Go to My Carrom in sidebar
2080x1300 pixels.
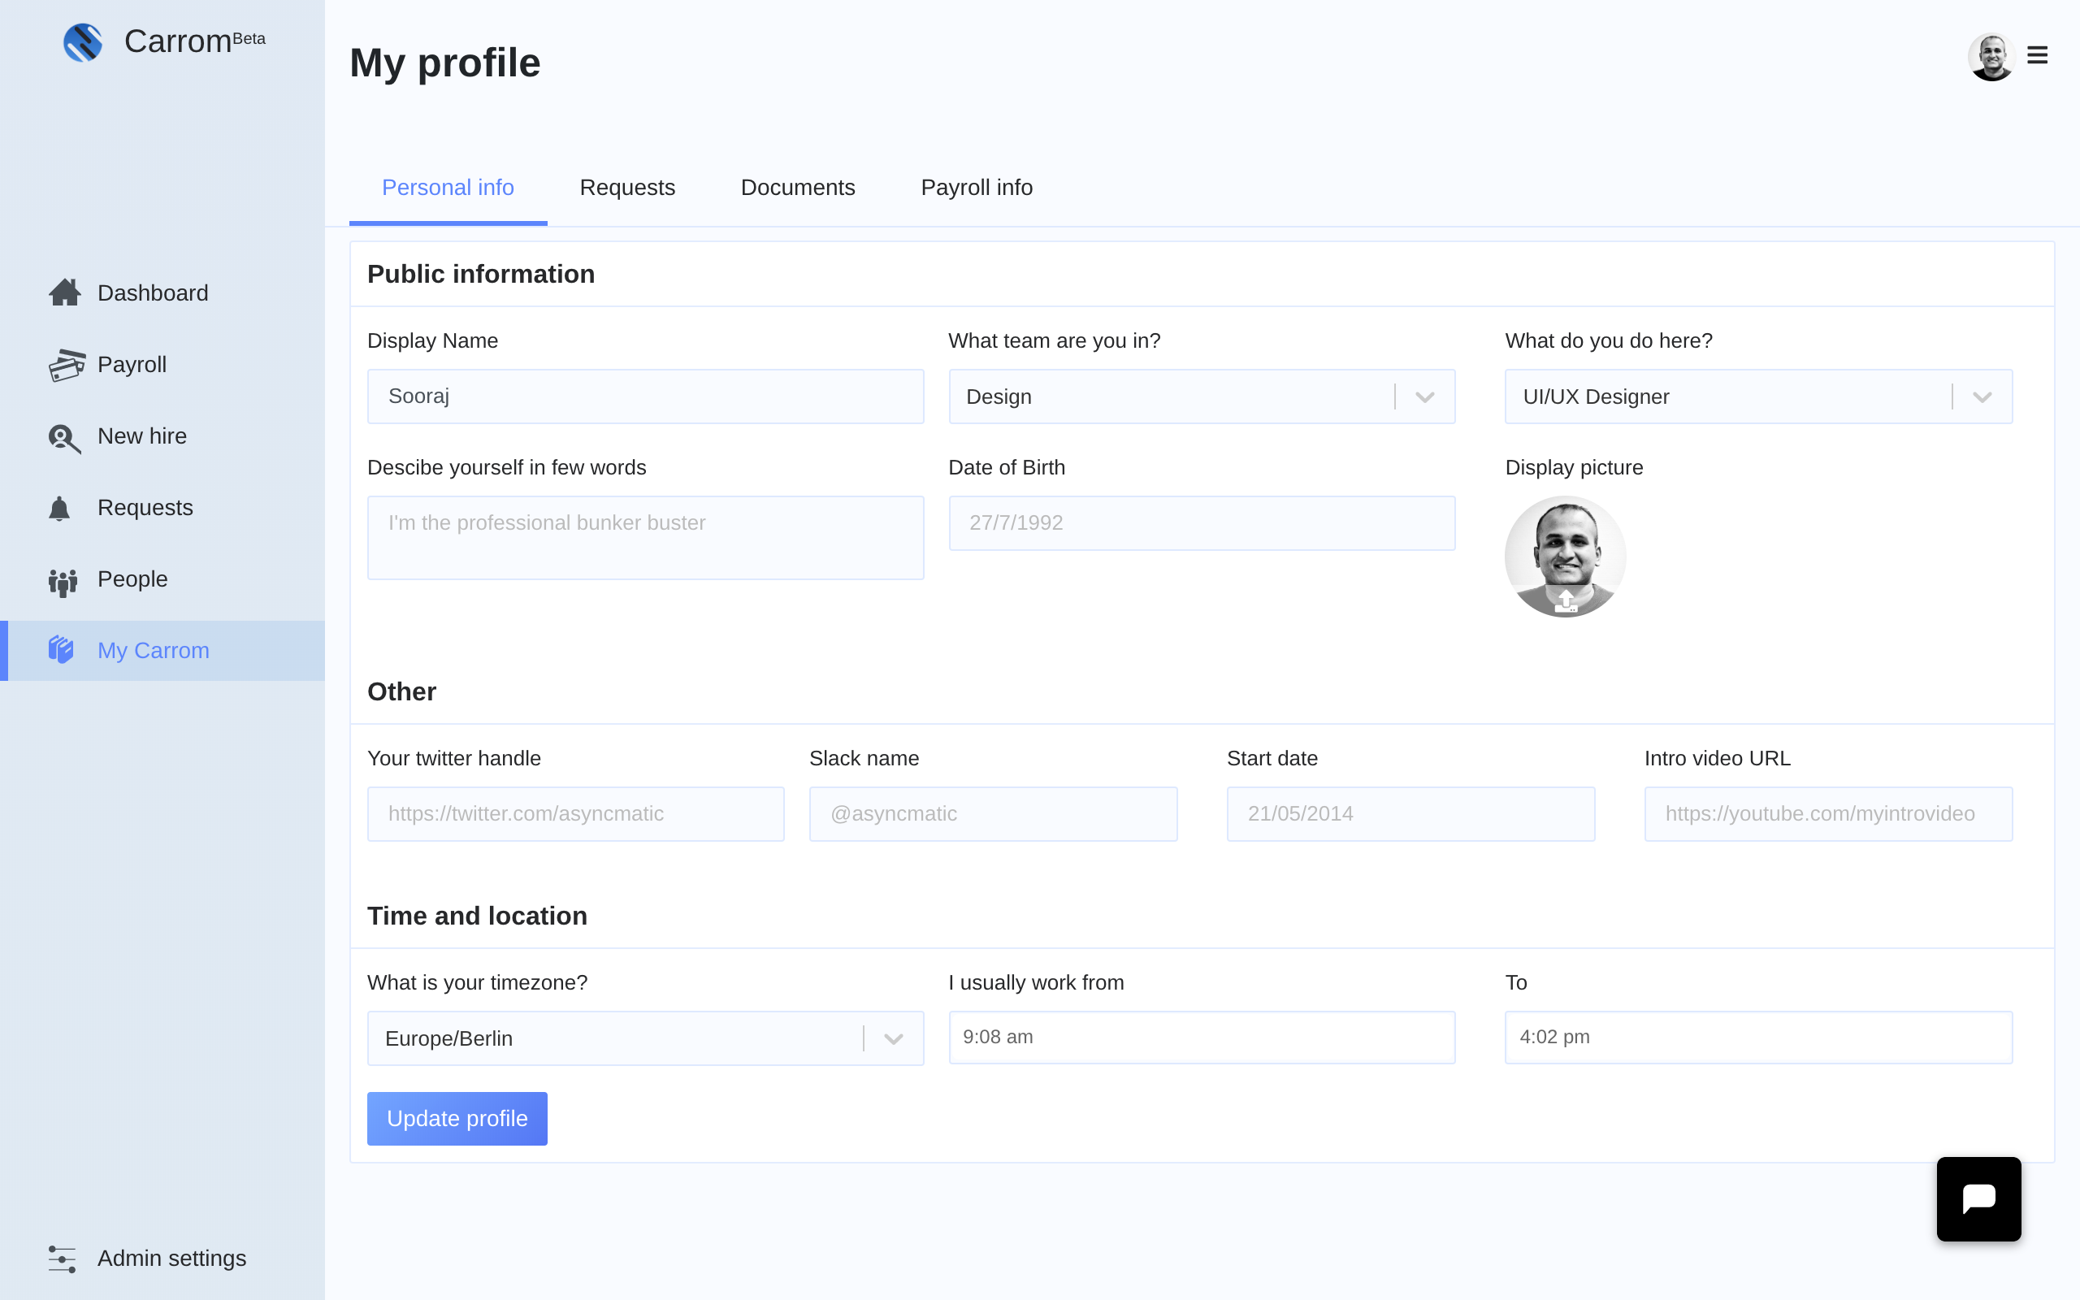click(153, 651)
